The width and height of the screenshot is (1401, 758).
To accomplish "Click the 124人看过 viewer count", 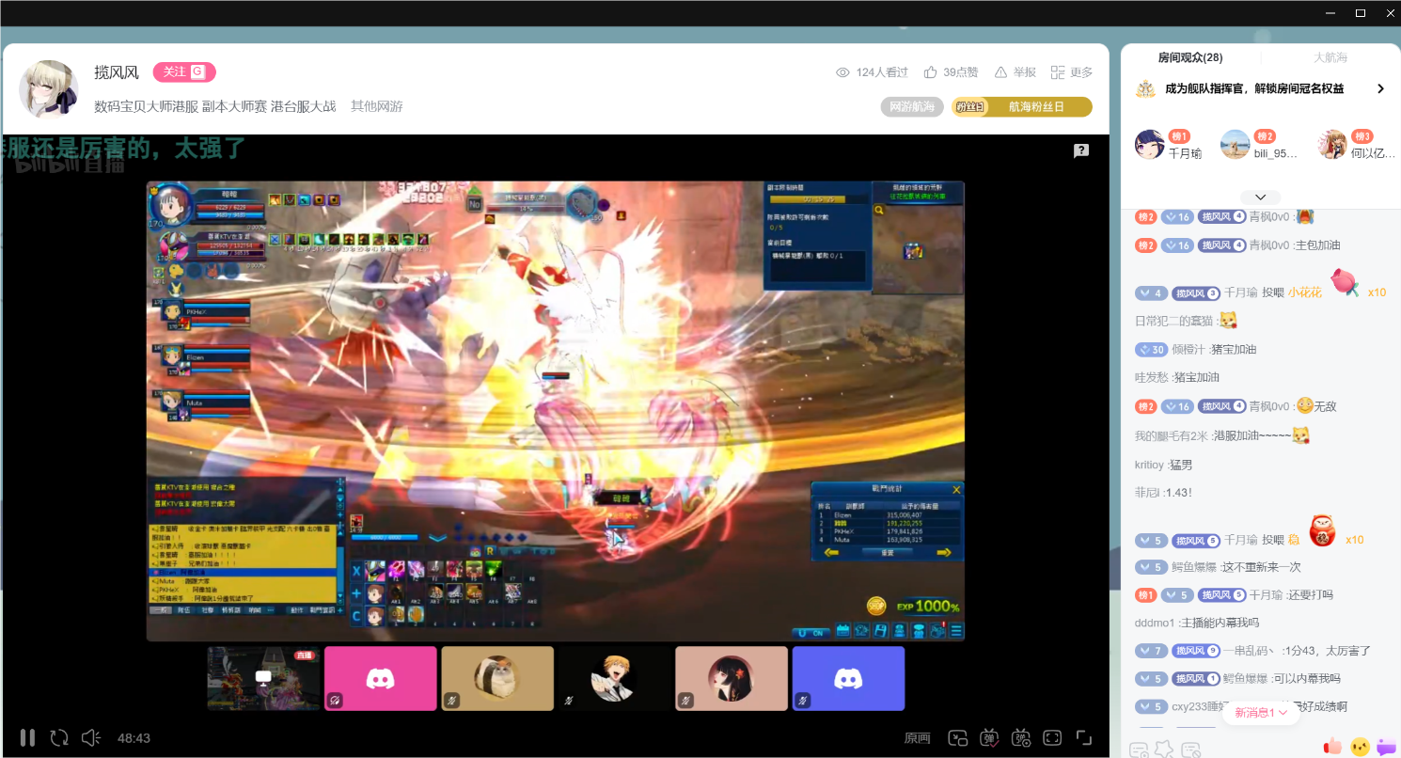I will (x=882, y=72).
